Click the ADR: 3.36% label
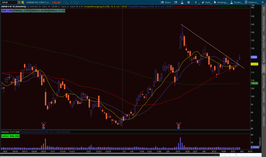This screenshot has width=266, height=157. (7, 11)
